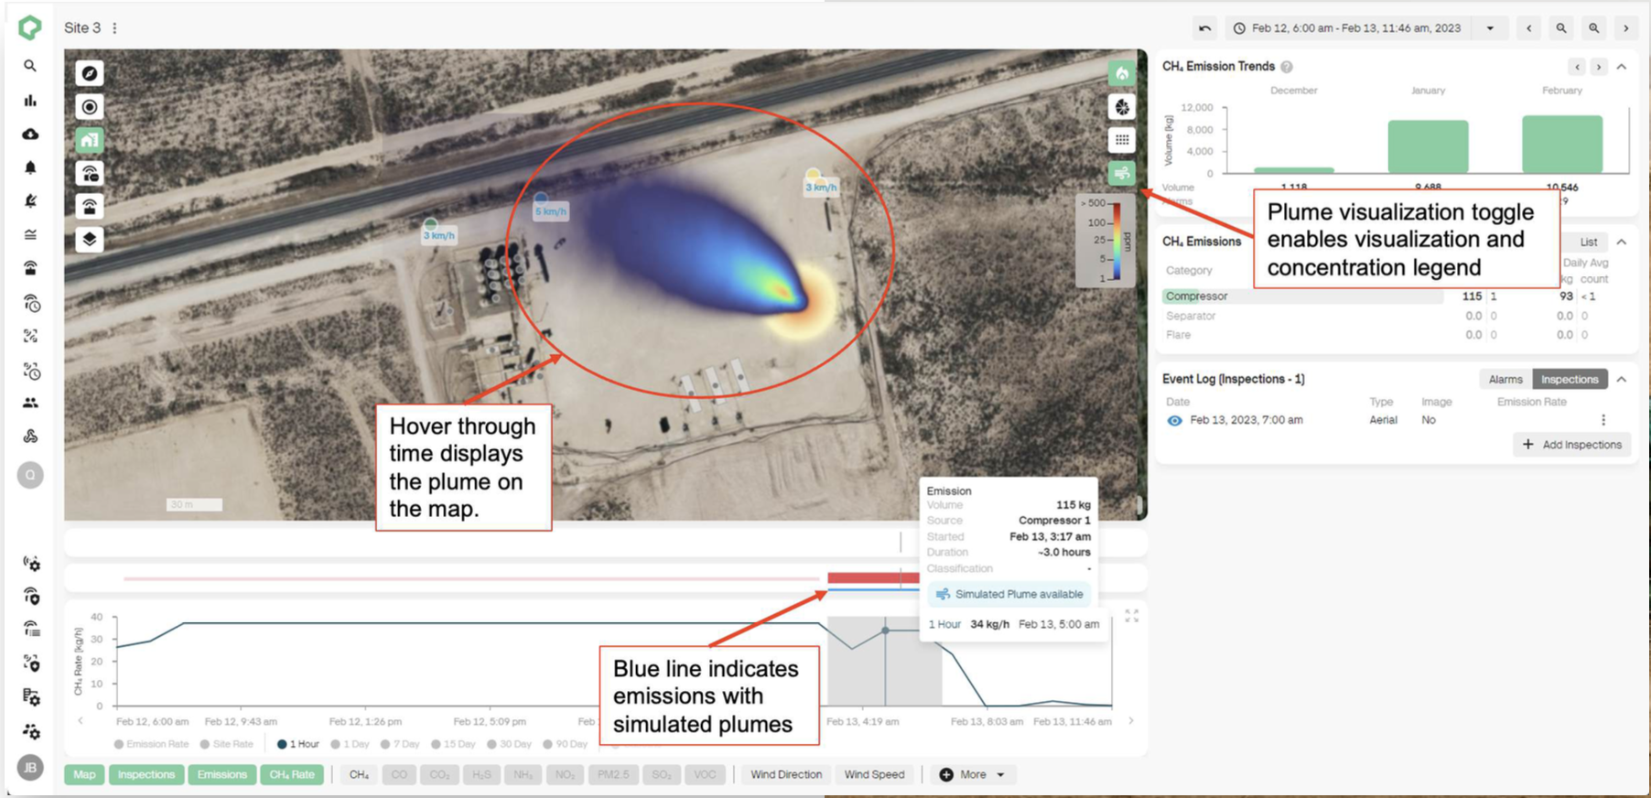This screenshot has height=798, width=1651.
Task: Open the alarm bell icon in sidebar
Action: click(x=30, y=167)
